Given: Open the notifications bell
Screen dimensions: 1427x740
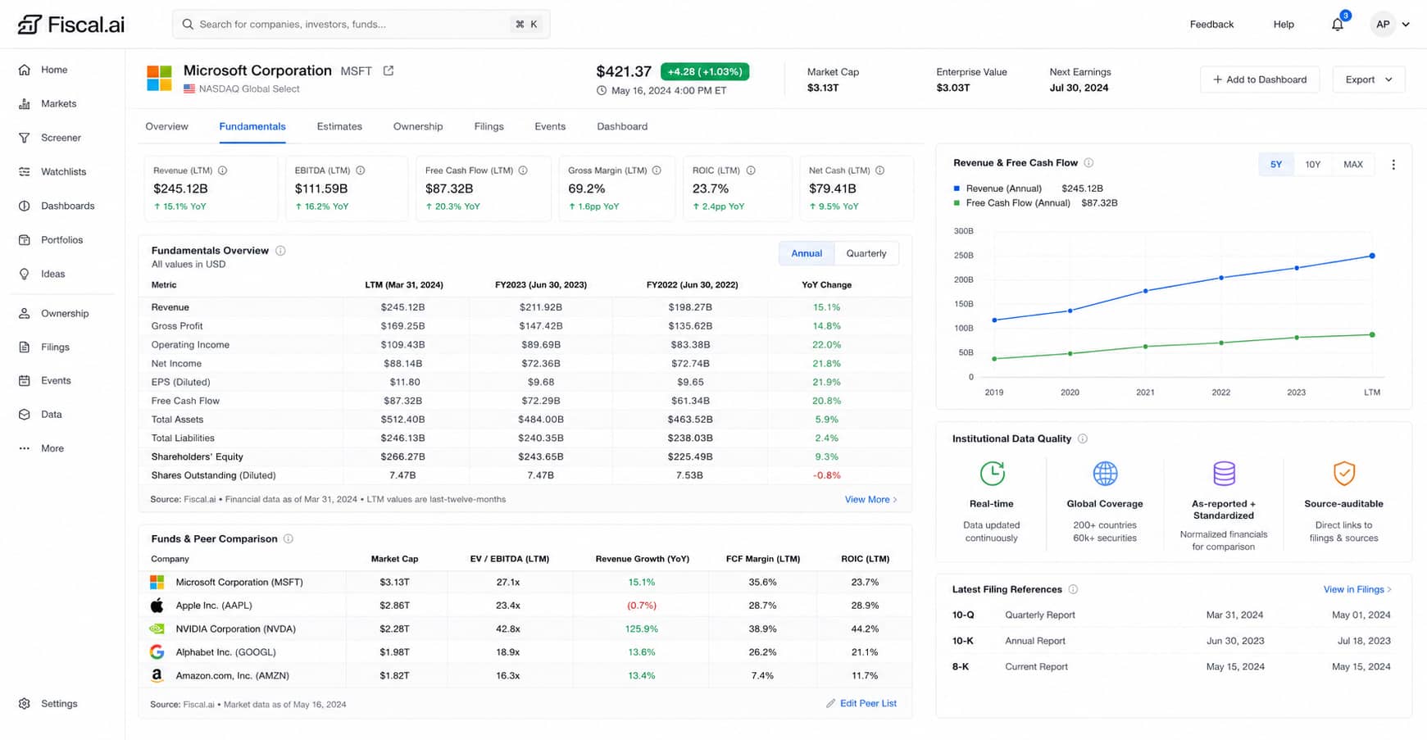Looking at the screenshot, I should [1338, 24].
